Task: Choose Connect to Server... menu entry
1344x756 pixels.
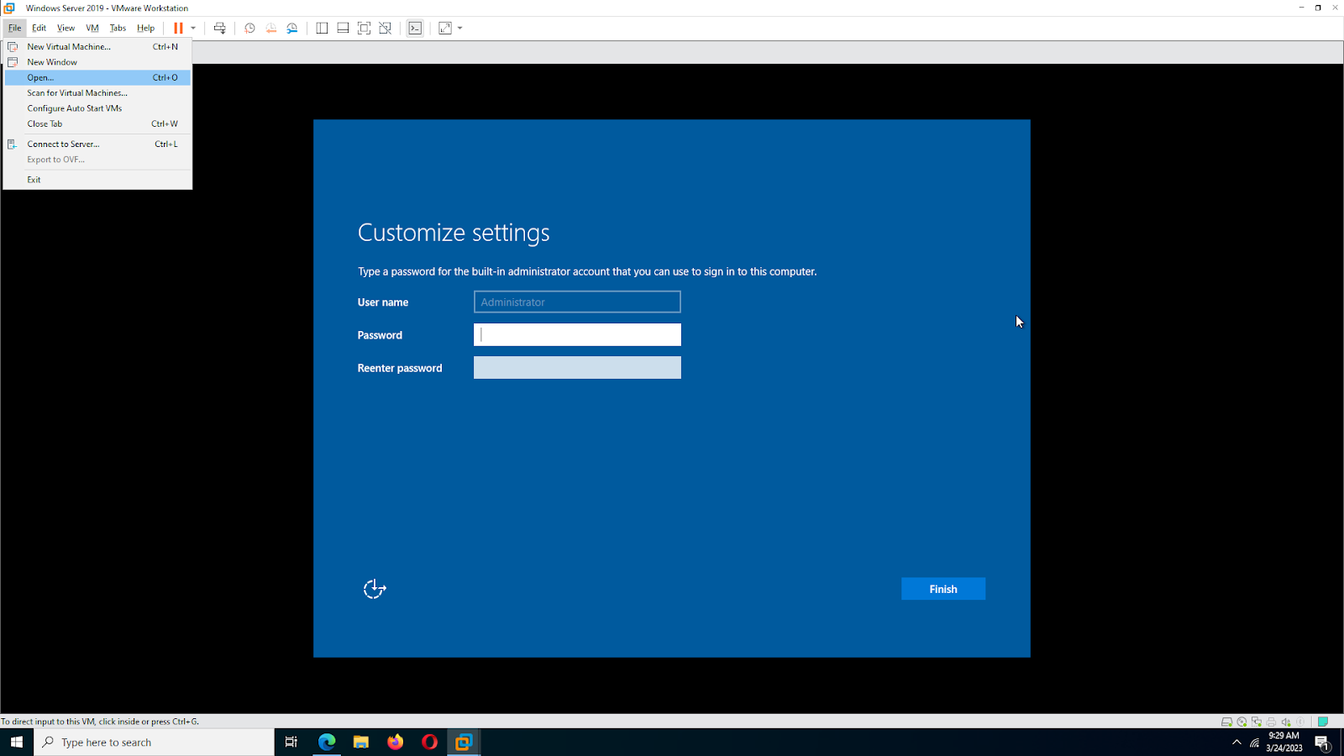Action: tap(97, 144)
